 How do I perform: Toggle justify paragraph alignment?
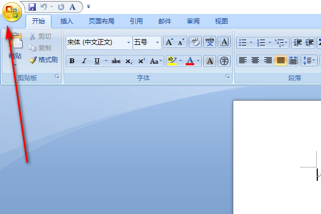point(280,60)
